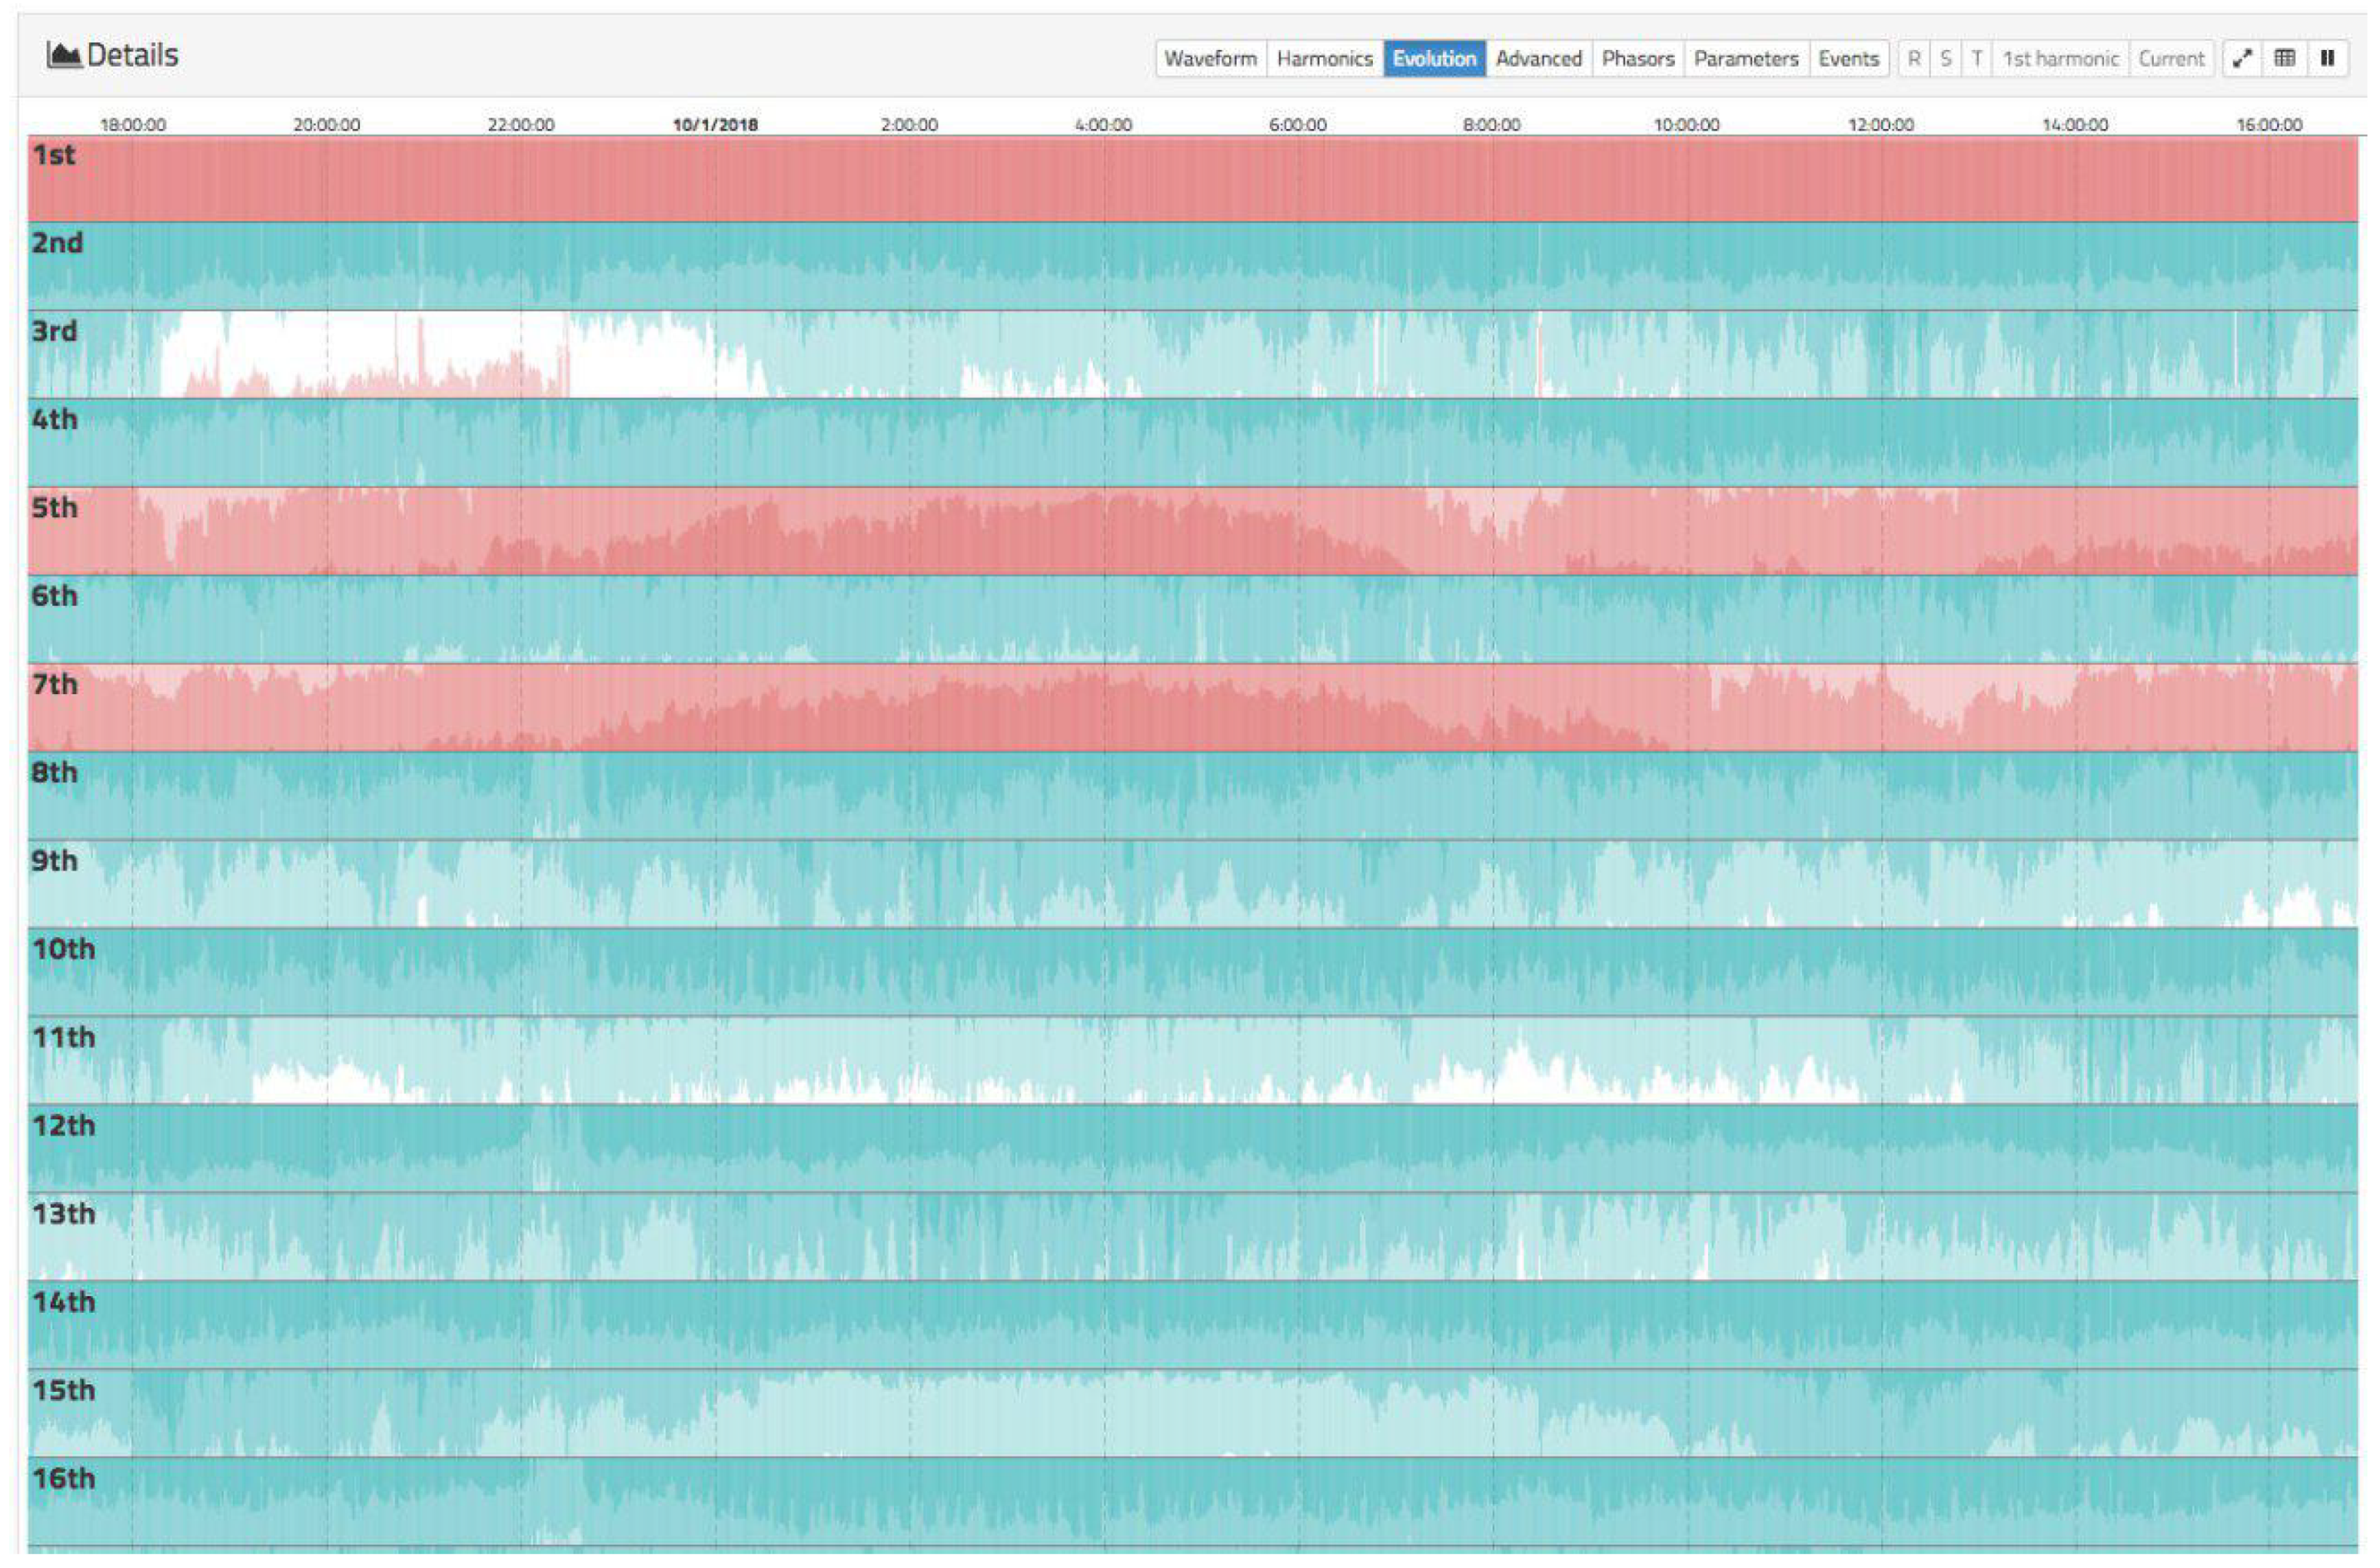Click the Details chart icon

[x=64, y=55]
